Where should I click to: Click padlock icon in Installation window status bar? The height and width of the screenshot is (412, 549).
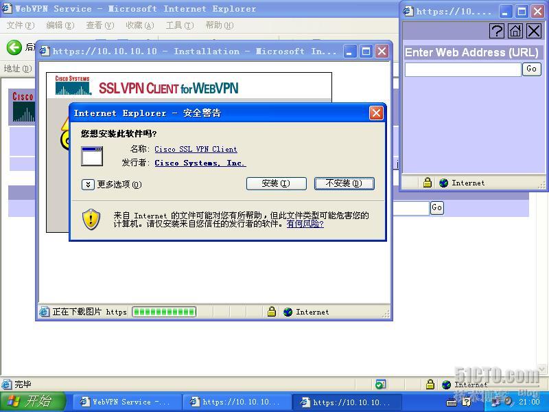[271, 312]
